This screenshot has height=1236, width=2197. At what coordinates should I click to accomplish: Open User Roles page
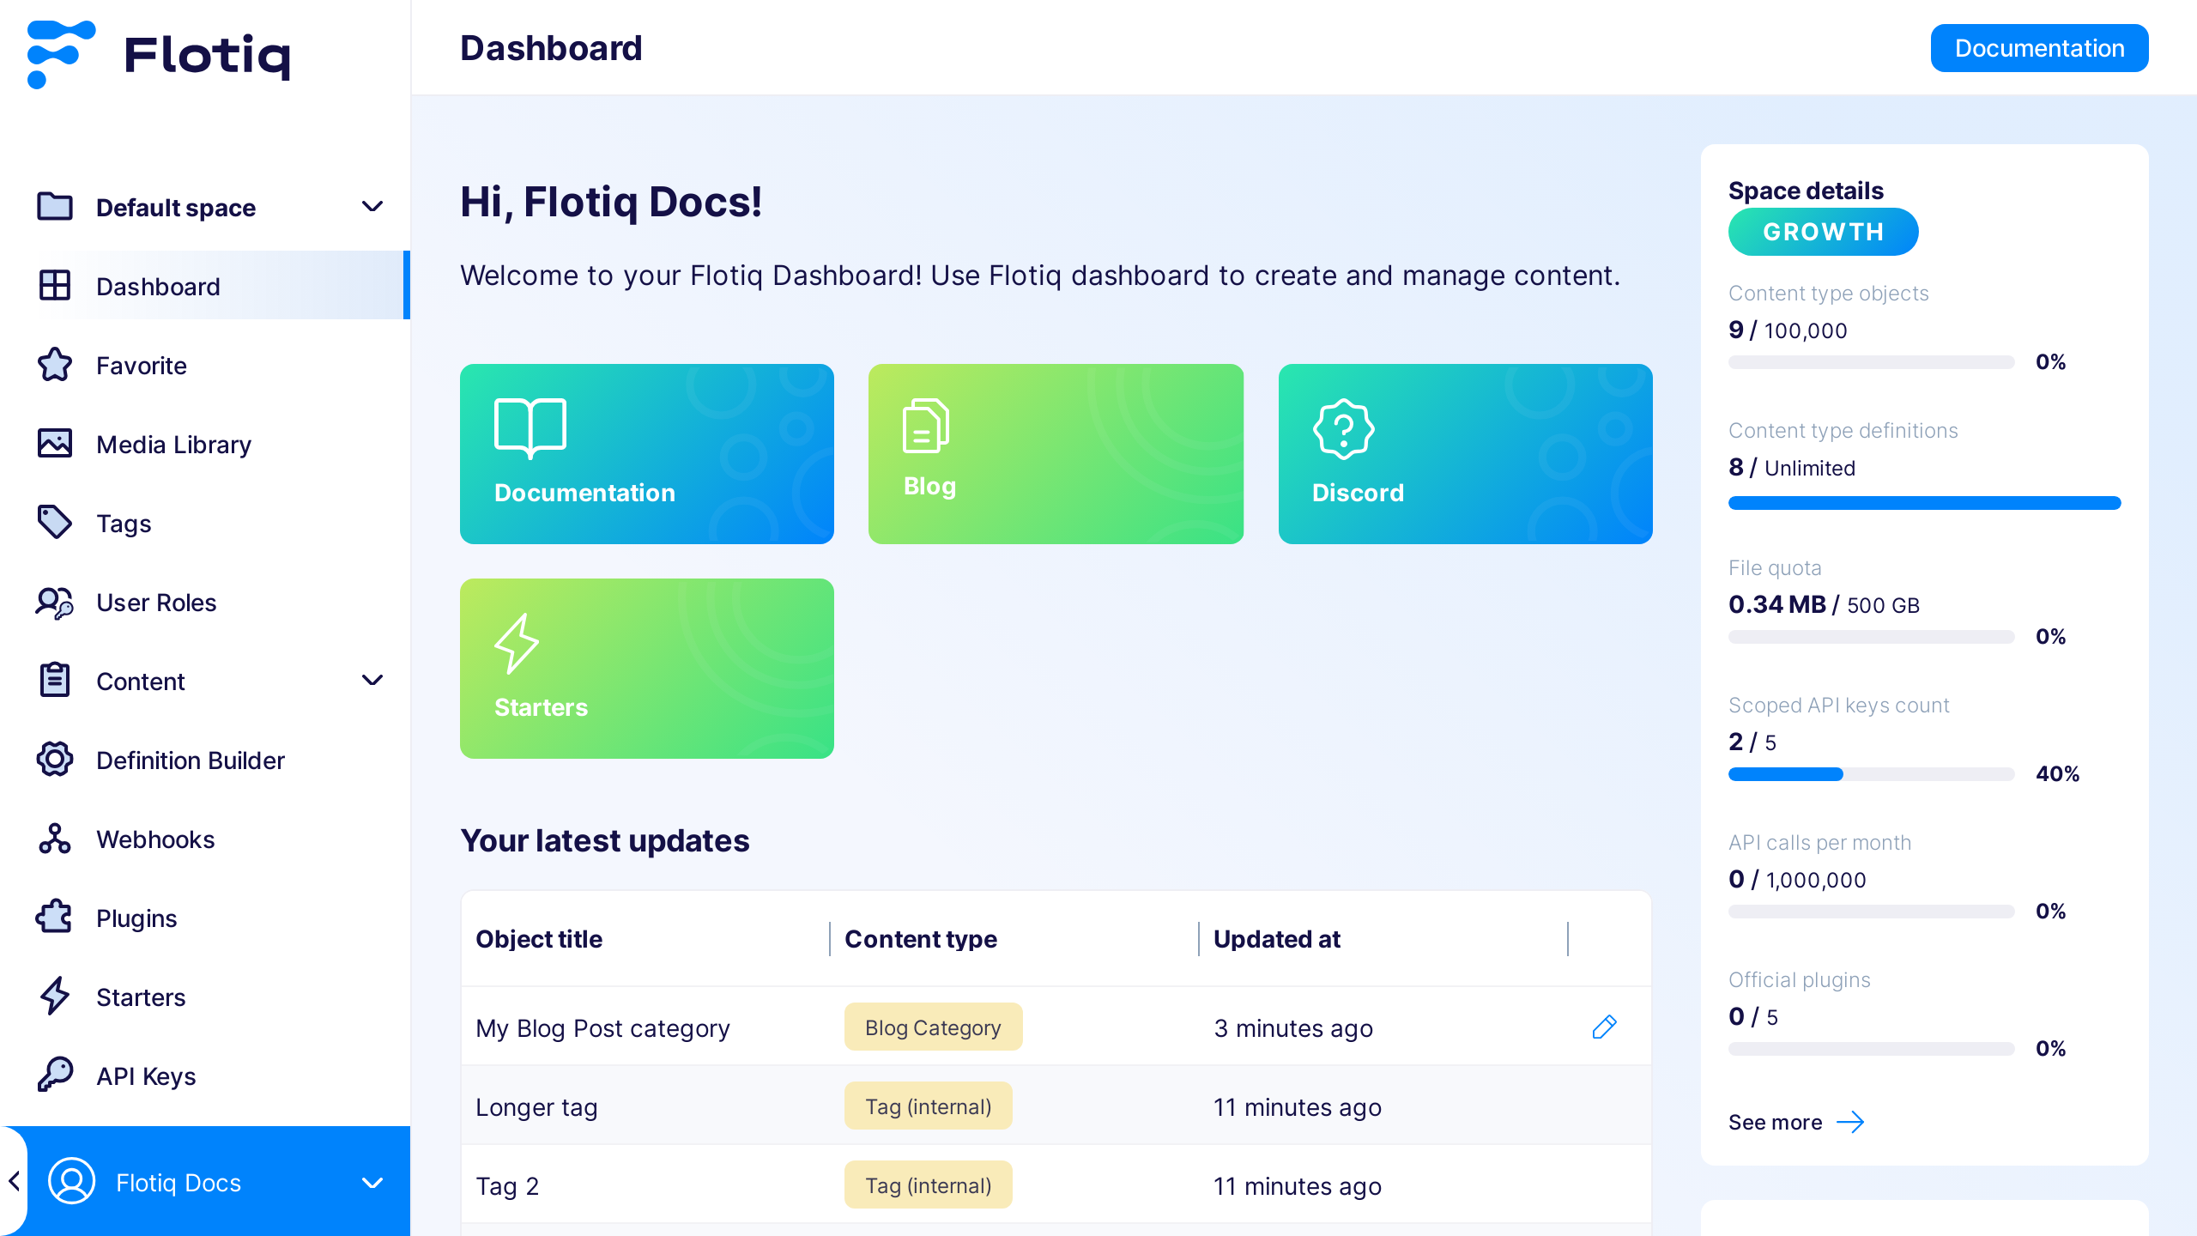205,603
